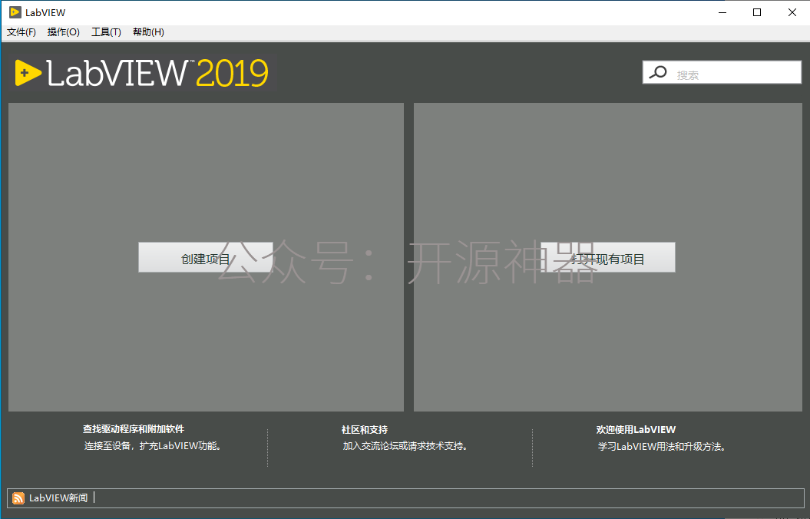
Task: Click text 加入交流论坛或请求技术支持。
Action: [407, 445]
